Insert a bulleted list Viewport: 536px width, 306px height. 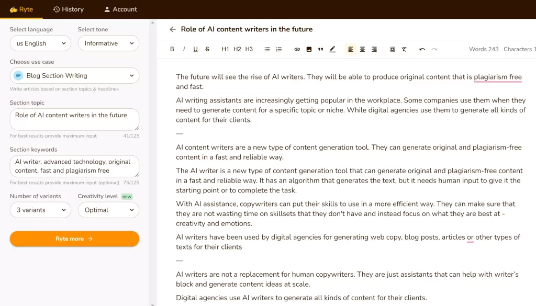coord(267,49)
